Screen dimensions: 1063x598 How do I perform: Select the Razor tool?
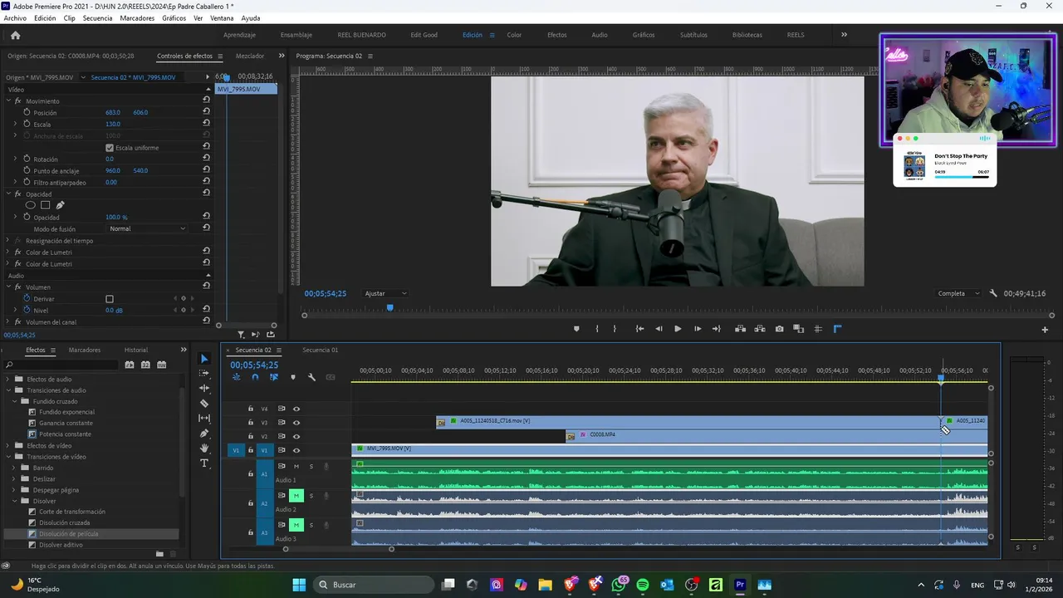point(204,404)
